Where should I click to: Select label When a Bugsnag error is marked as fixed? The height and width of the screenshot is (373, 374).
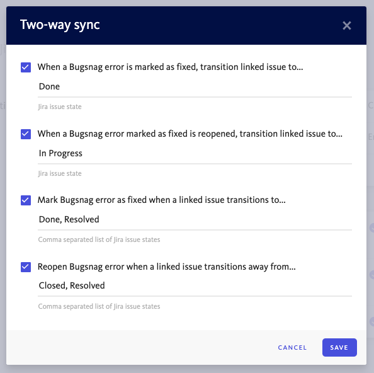pyautogui.click(x=170, y=67)
